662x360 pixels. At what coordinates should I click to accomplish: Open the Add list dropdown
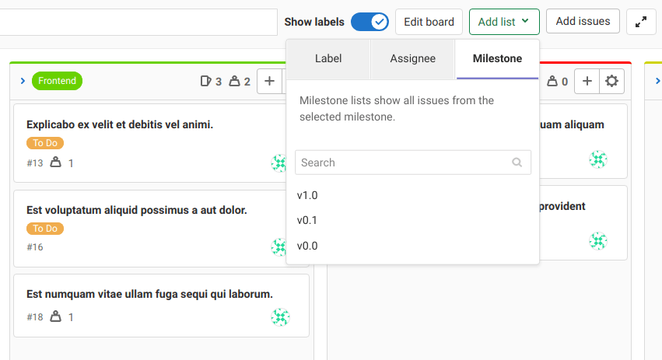[504, 22]
